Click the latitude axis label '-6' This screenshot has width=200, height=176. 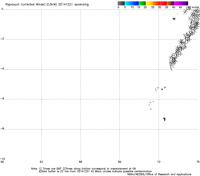[x=2, y=98]
